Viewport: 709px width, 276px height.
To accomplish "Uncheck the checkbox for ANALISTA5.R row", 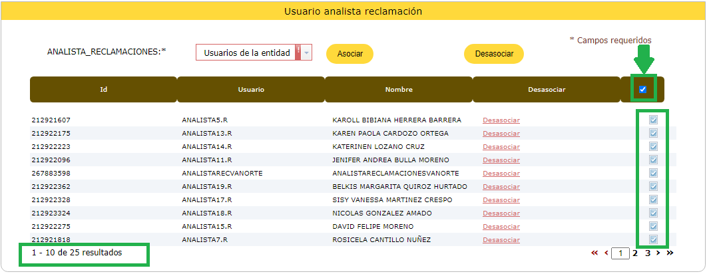I will (x=653, y=120).
